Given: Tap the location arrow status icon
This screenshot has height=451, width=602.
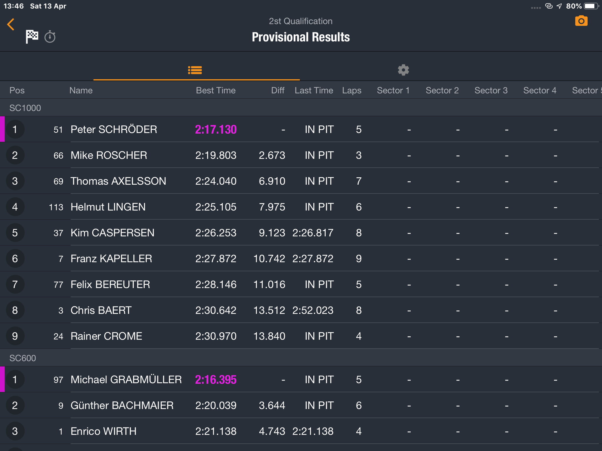Looking at the screenshot, I should 559,6.
